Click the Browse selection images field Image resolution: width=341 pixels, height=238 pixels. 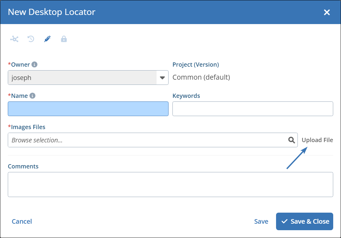point(146,140)
